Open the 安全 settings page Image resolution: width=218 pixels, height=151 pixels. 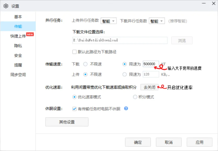tap(18, 55)
